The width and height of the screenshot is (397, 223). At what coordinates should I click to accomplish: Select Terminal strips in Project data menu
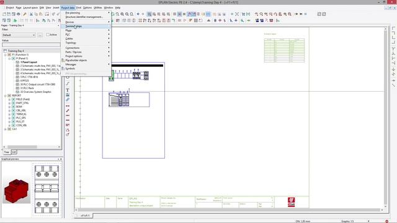(x=86, y=26)
